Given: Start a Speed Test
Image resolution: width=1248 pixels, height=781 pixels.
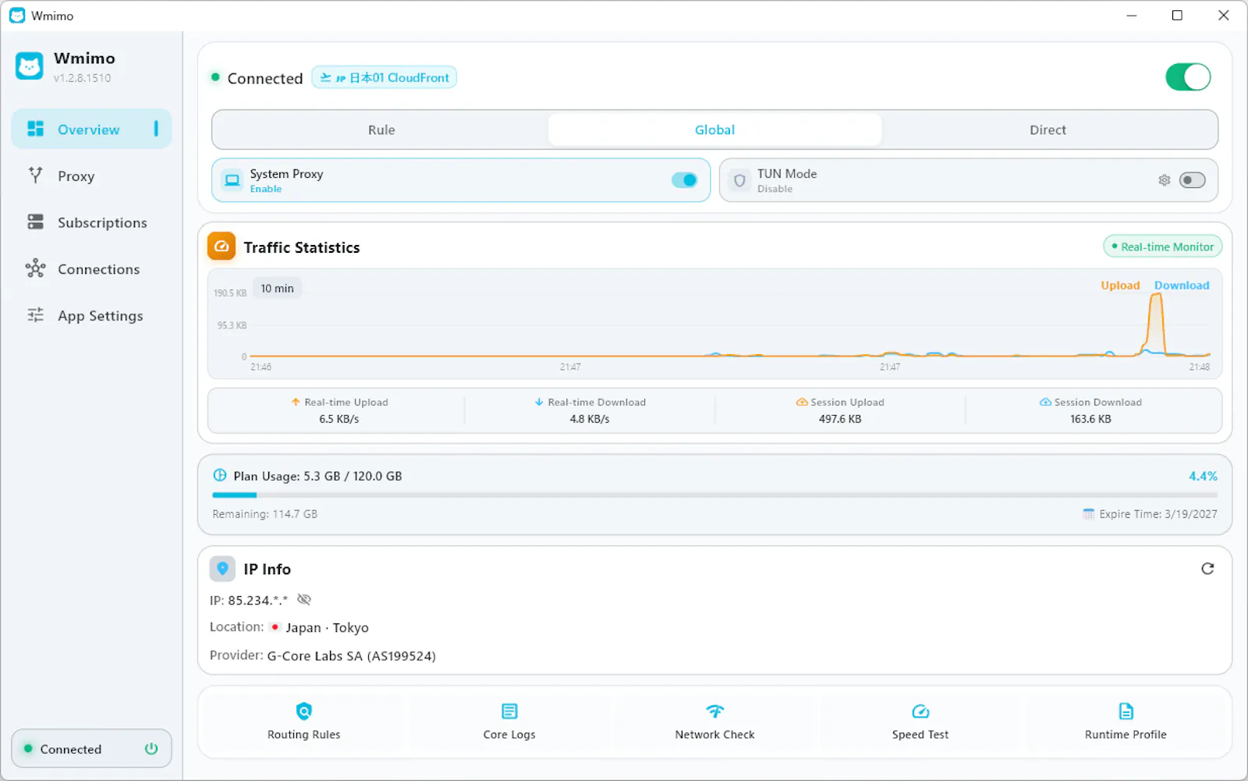Looking at the screenshot, I should coord(920,722).
